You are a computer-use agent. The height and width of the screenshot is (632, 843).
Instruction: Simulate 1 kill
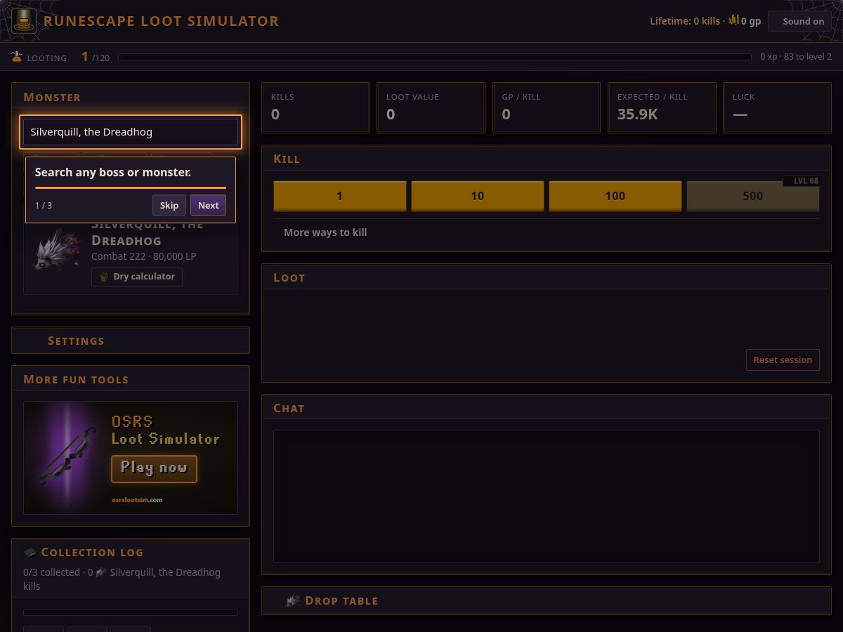pyautogui.click(x=339, y=196)
